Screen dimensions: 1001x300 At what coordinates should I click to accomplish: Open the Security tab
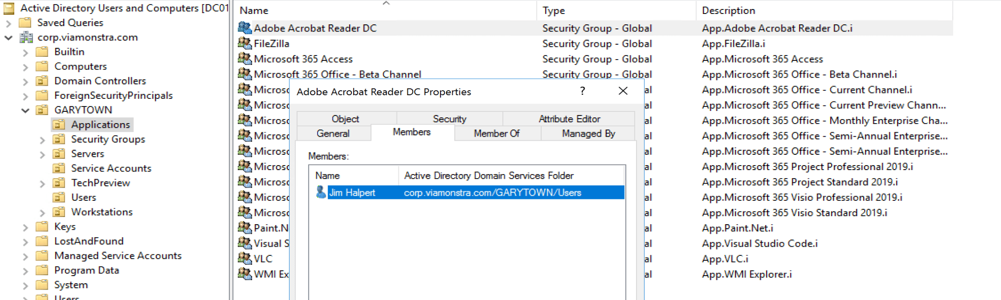(x=449, y=119)
